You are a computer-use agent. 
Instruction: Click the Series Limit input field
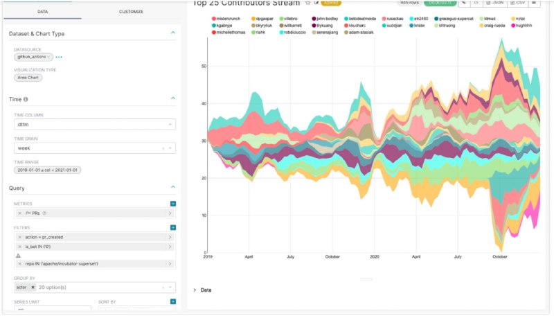coord(53,308)
